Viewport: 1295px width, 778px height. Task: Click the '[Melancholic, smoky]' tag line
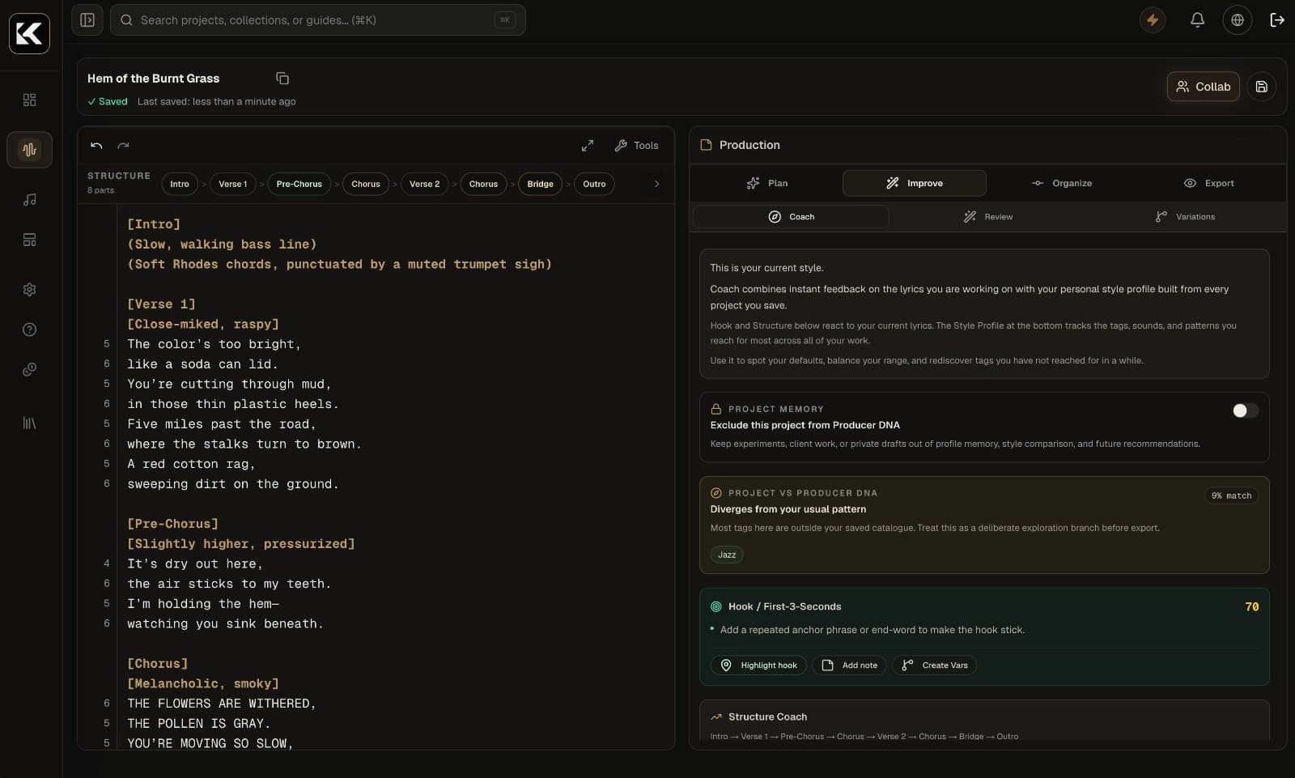click(x=203, y=683)
